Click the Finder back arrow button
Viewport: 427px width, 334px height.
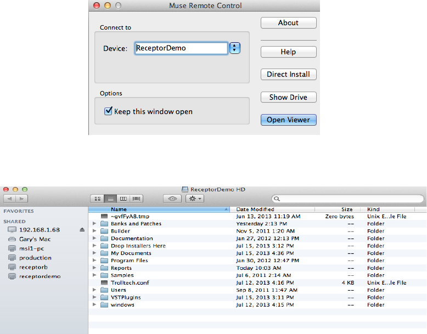[9, 199]
